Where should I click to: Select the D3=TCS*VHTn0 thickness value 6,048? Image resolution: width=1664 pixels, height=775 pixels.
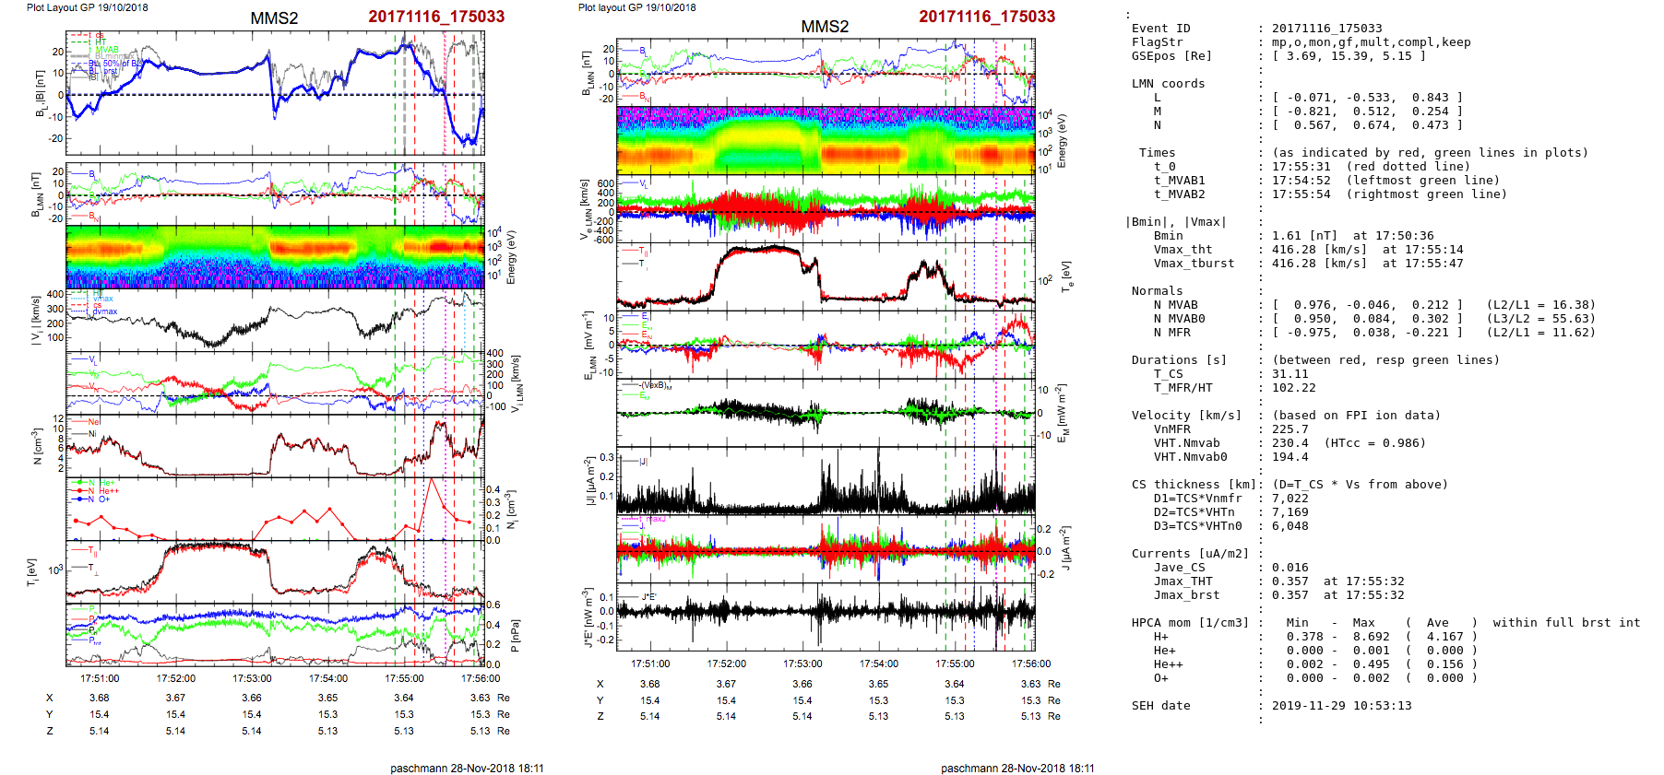[x=1290, y=526]
